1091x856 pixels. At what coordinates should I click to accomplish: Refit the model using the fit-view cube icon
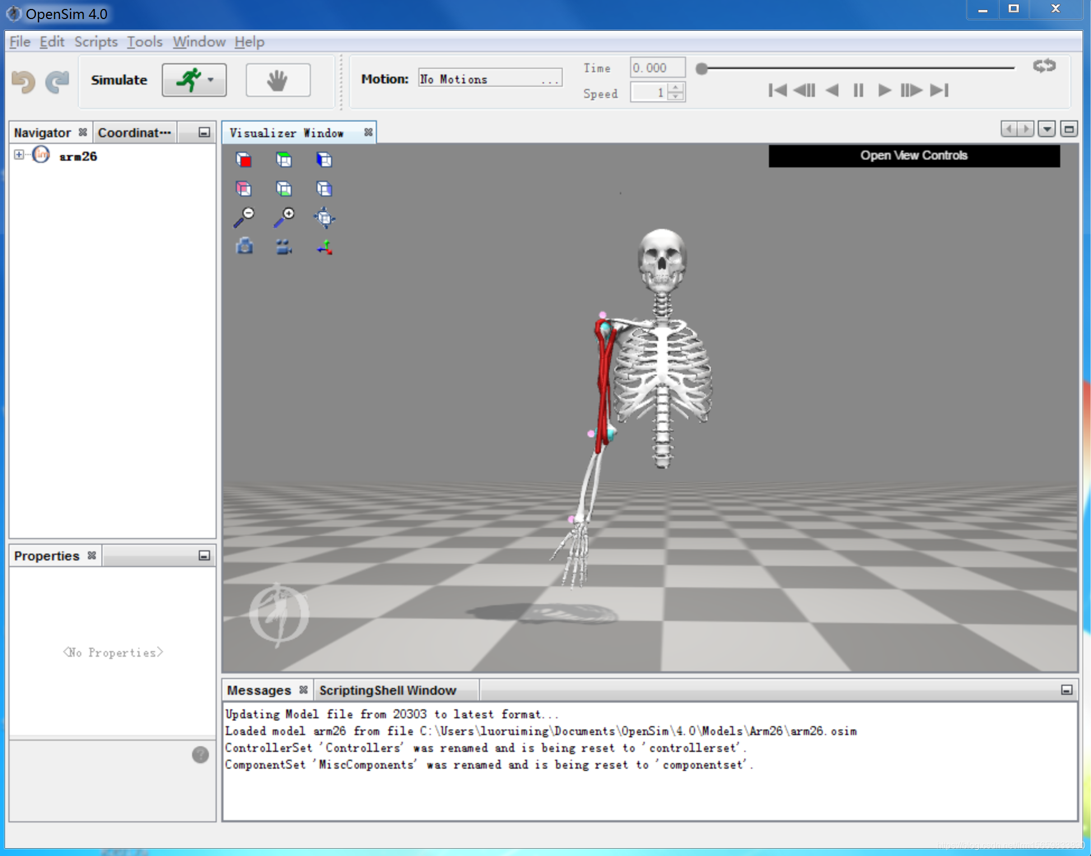pyautogui.click(x=325, y=217)
